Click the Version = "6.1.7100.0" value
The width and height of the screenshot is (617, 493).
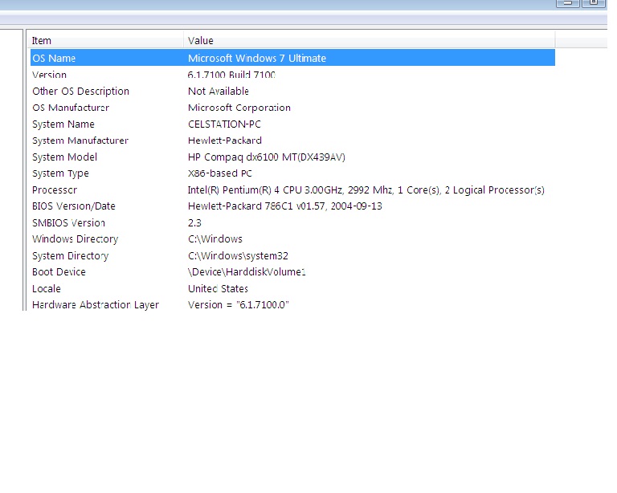click(239, 304)
